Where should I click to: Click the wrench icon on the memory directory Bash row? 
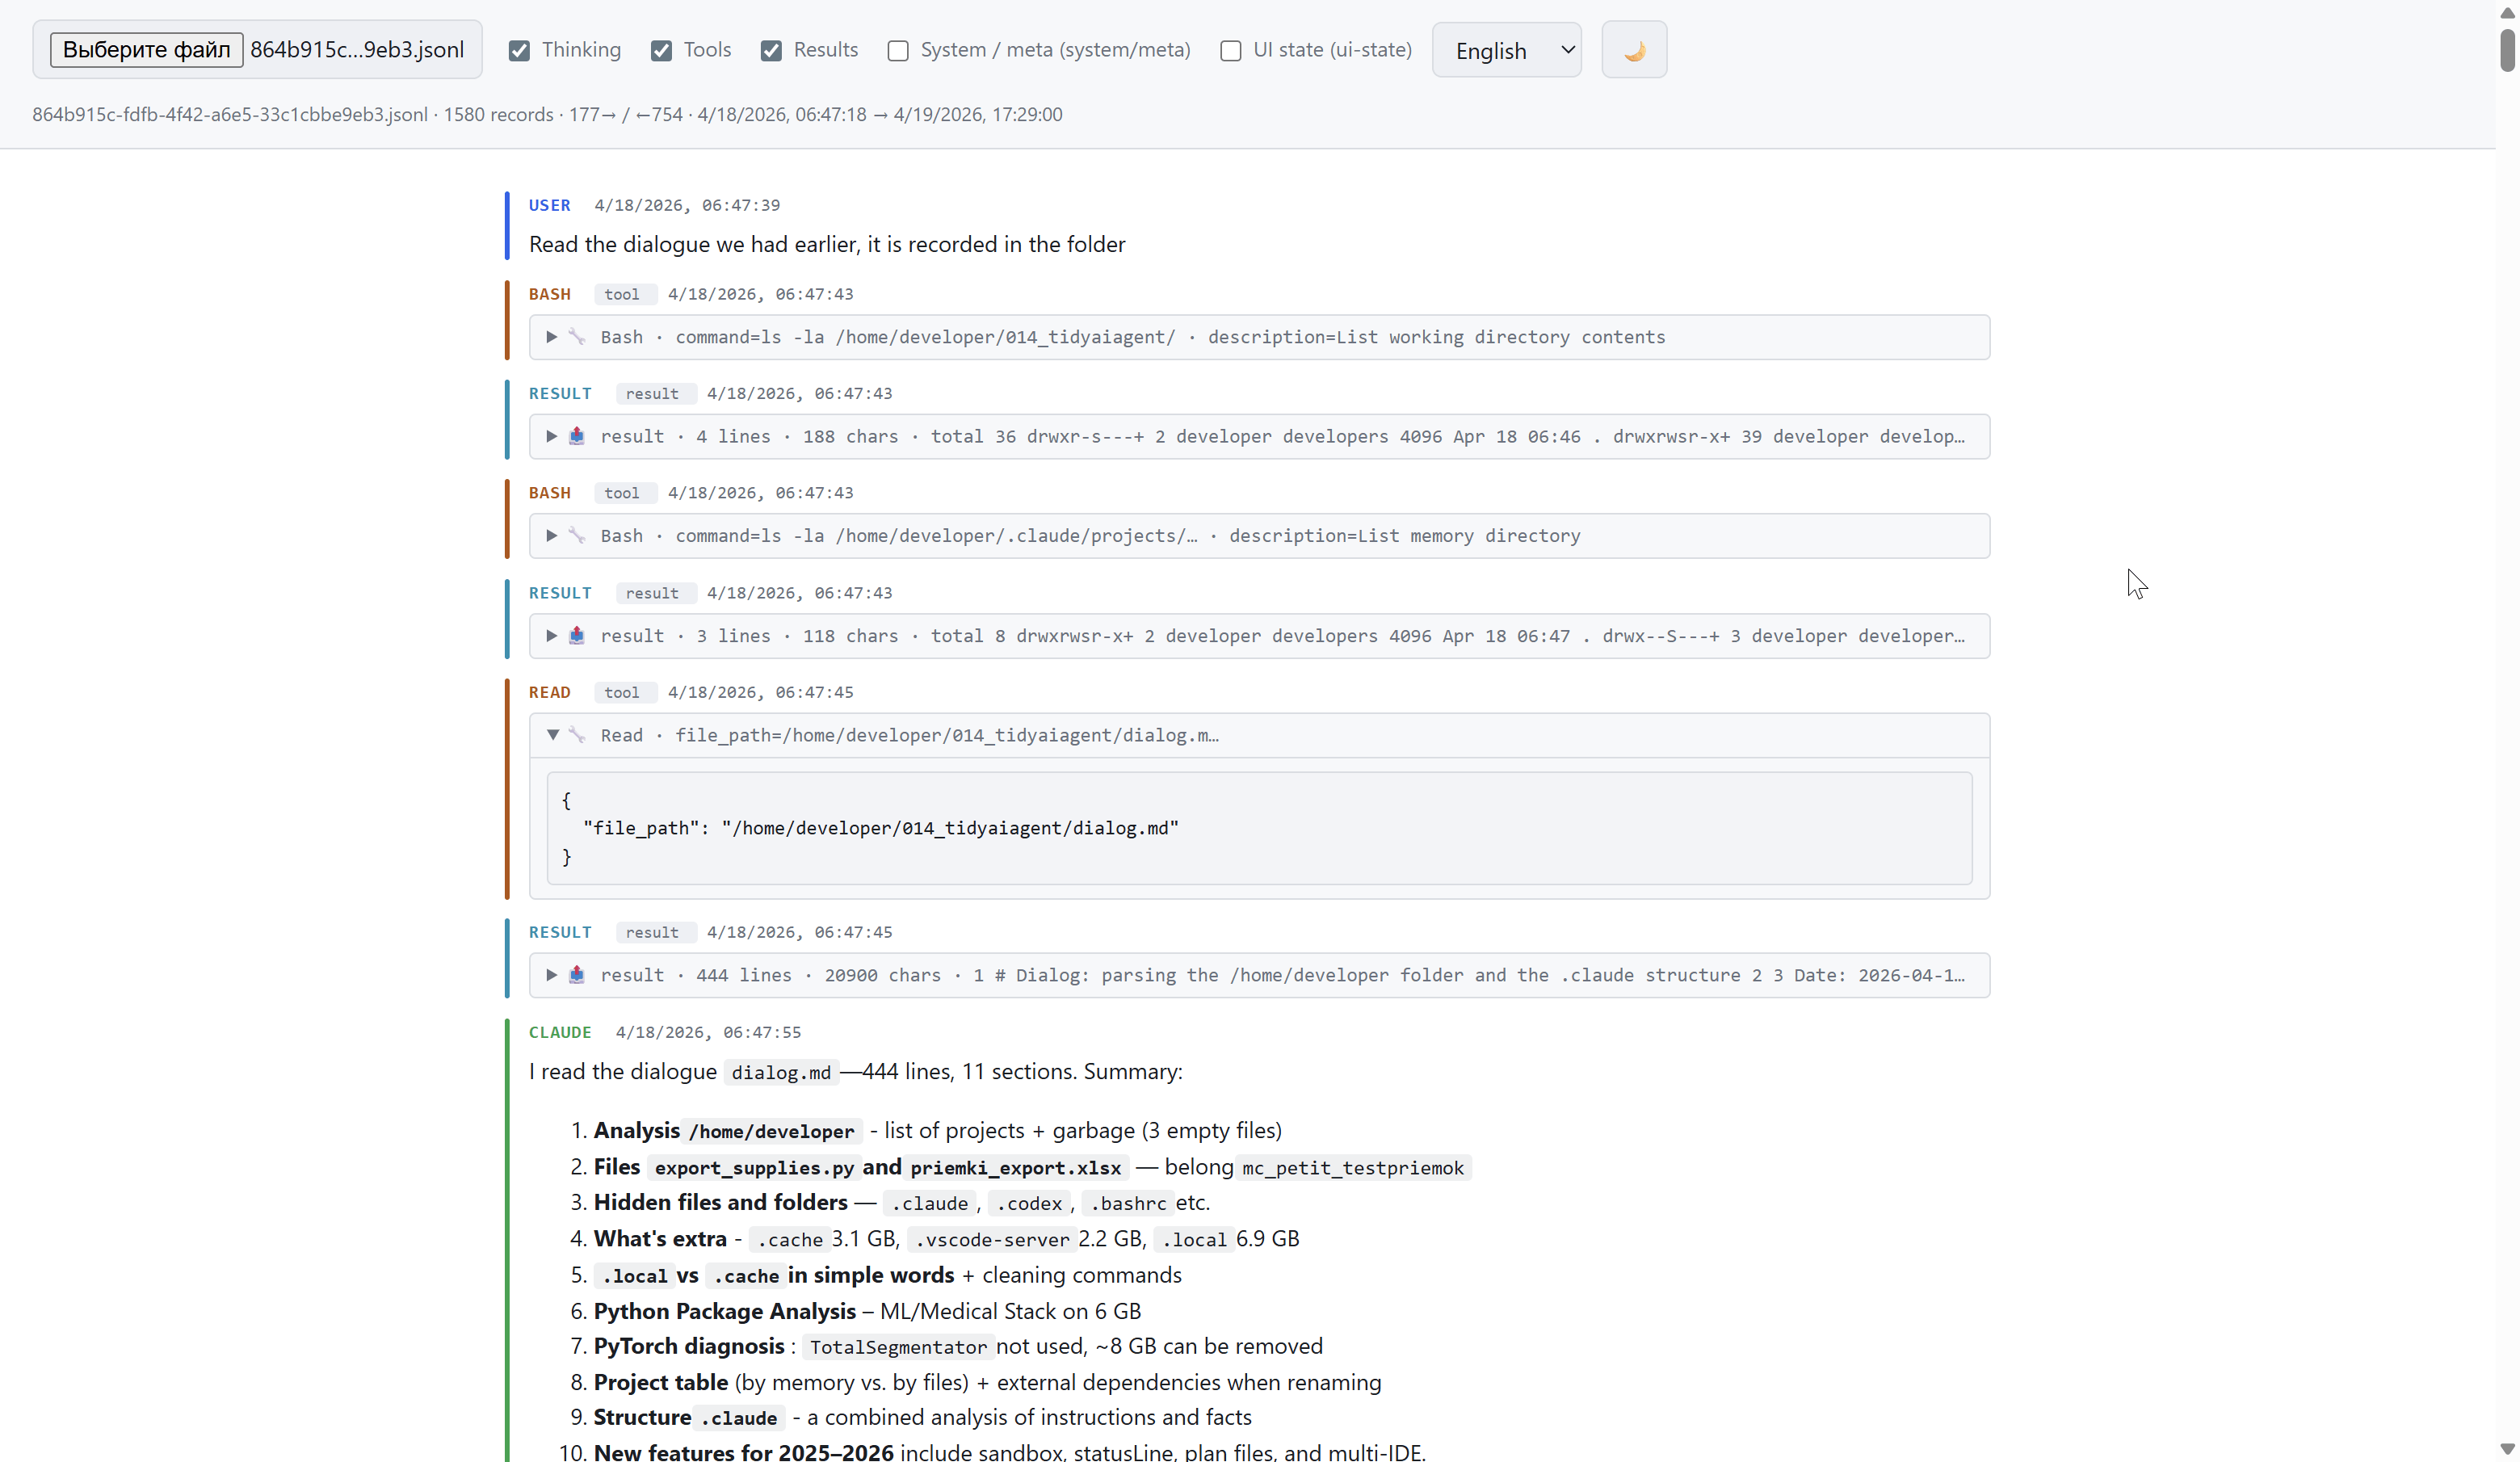click(577, 536)
